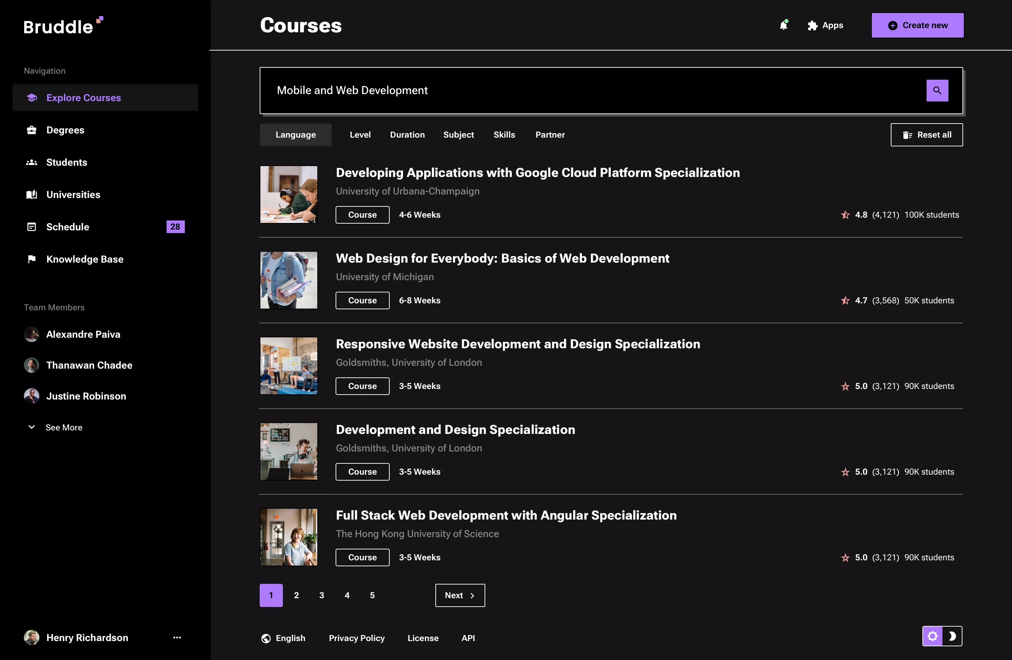Select the Degrees icon in sidebar
Image resolution: width=1012 pixels, height=660 pixels.
point(32,130)
